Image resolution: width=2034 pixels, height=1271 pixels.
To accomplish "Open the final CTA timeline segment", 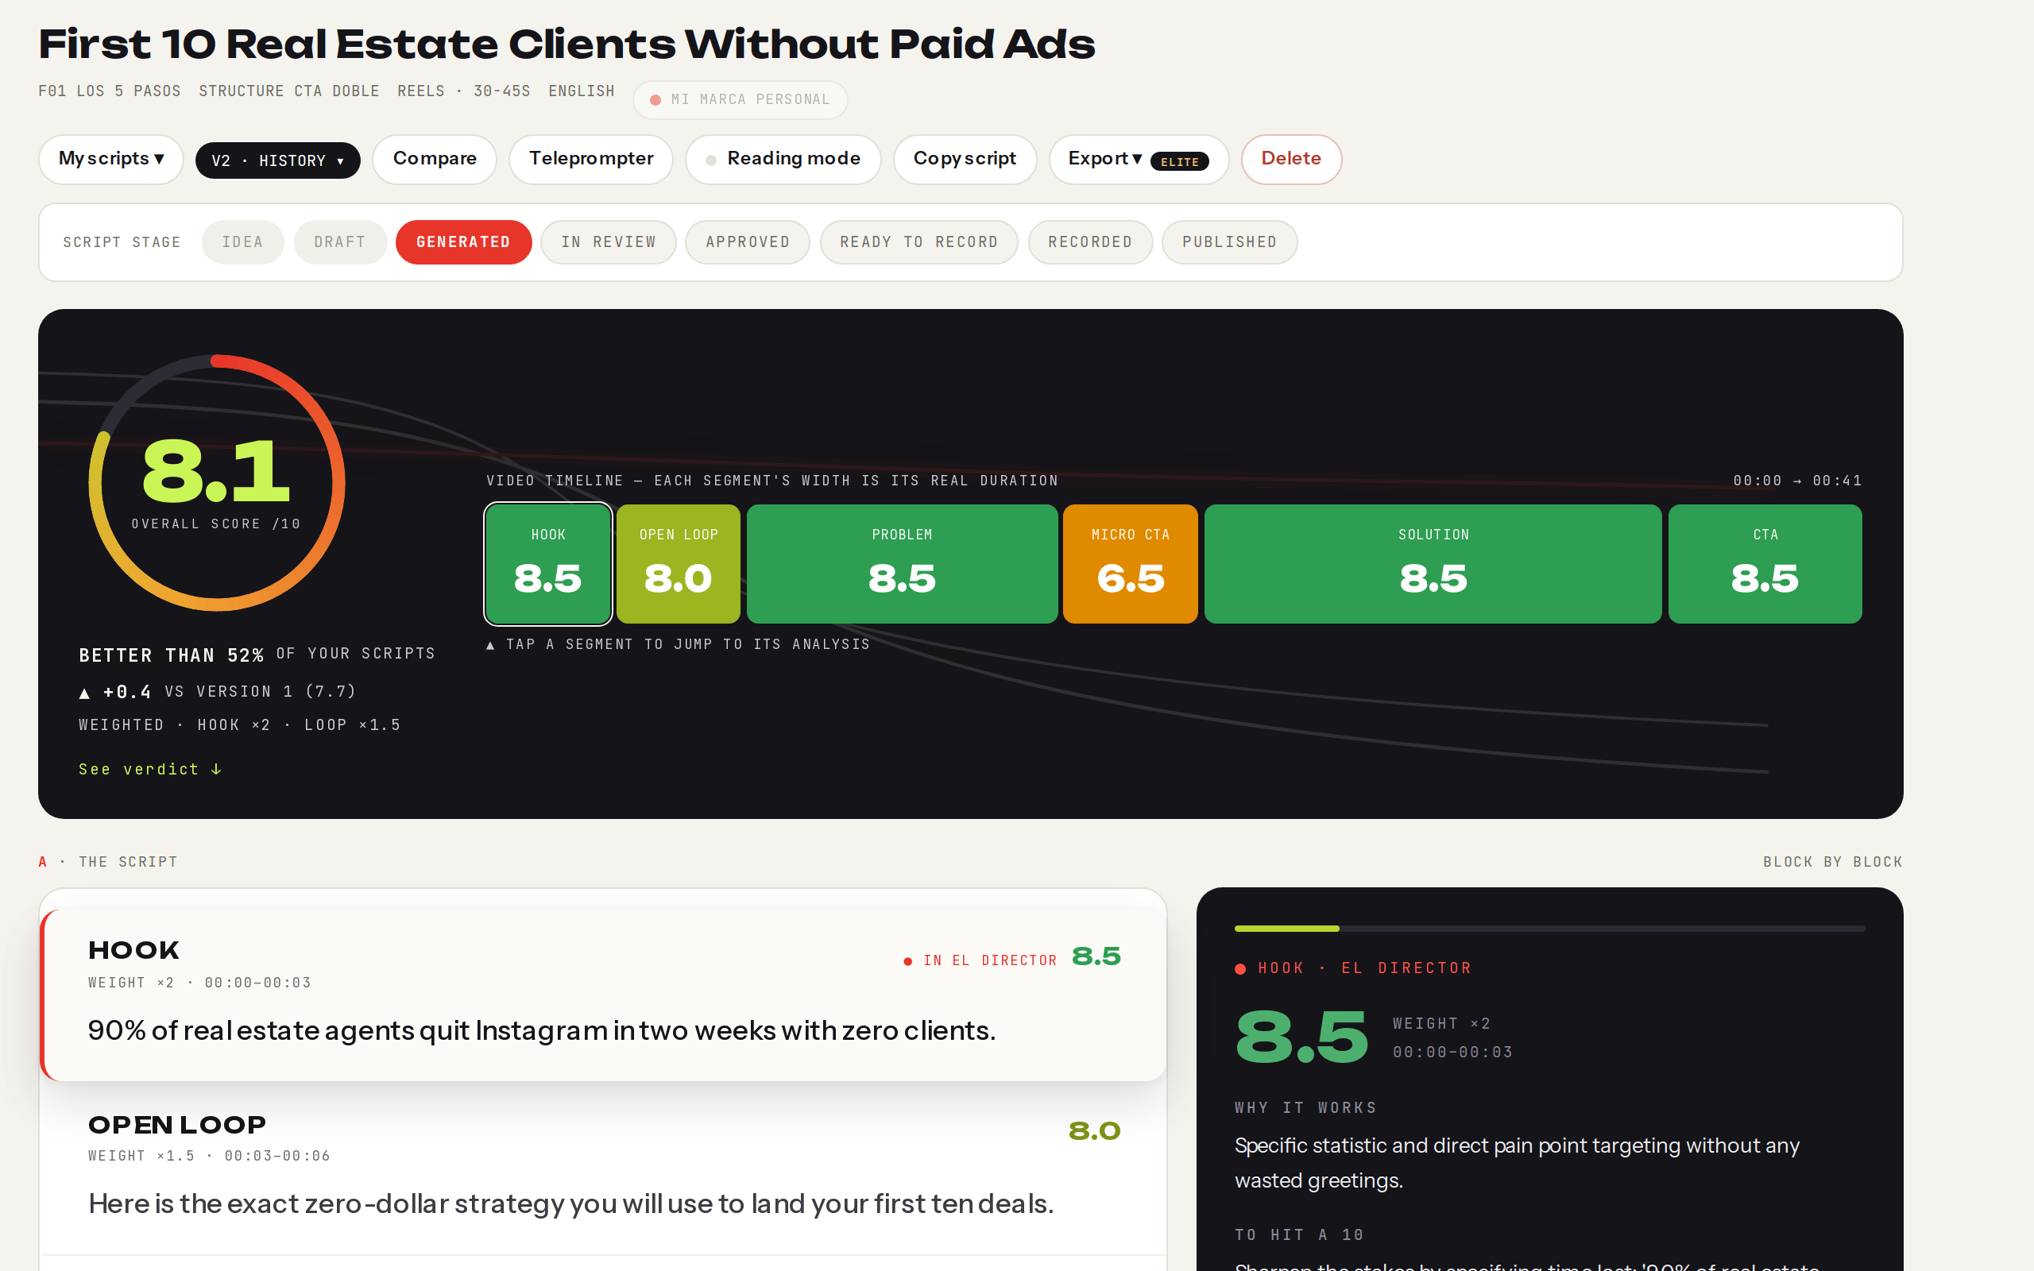I will (x=1765, y=564).
